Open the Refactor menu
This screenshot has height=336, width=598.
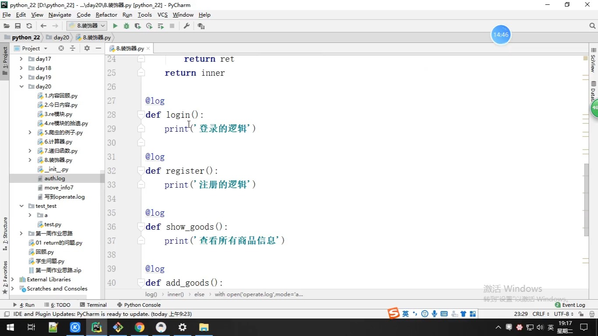106,15
